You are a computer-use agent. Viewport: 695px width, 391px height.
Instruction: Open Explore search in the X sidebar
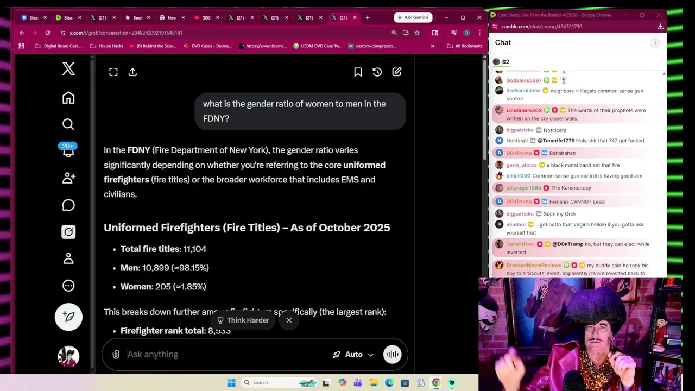point(68,124)
